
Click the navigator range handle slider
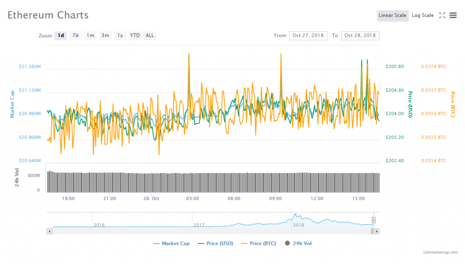coord(374,220)
